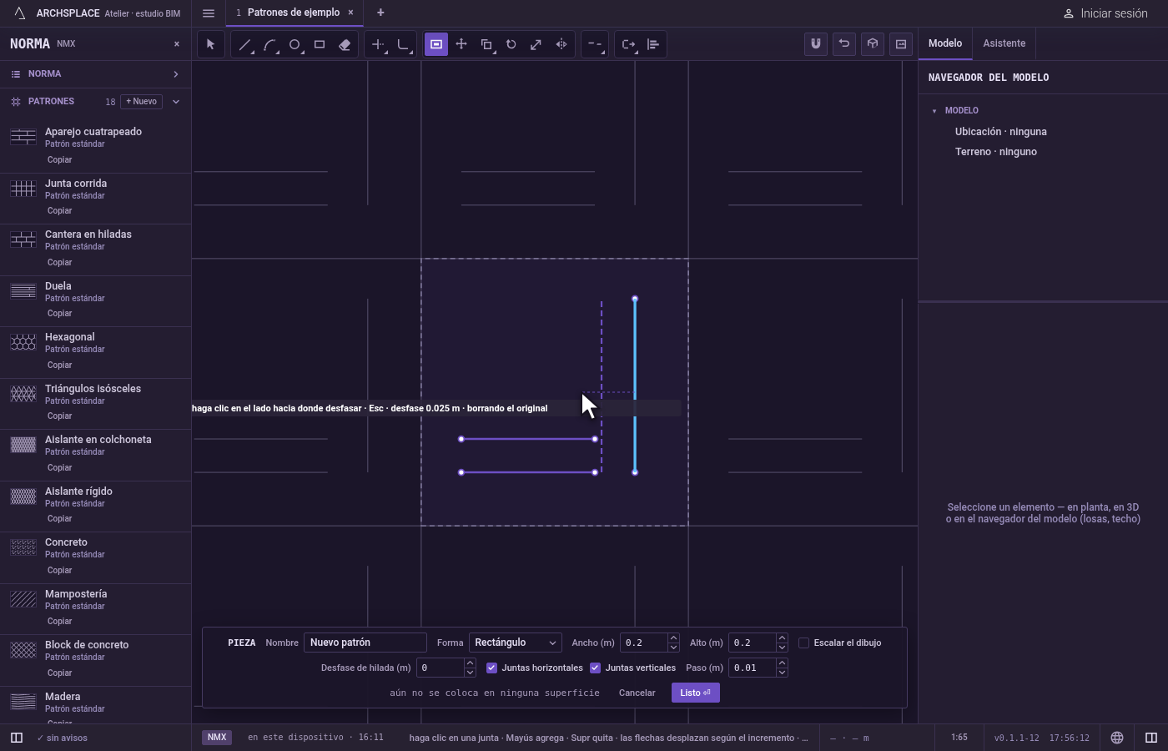Viewport: 1168px width, 751px height.
Task: Toggle the magnet snapping icon
Action: 816,43
